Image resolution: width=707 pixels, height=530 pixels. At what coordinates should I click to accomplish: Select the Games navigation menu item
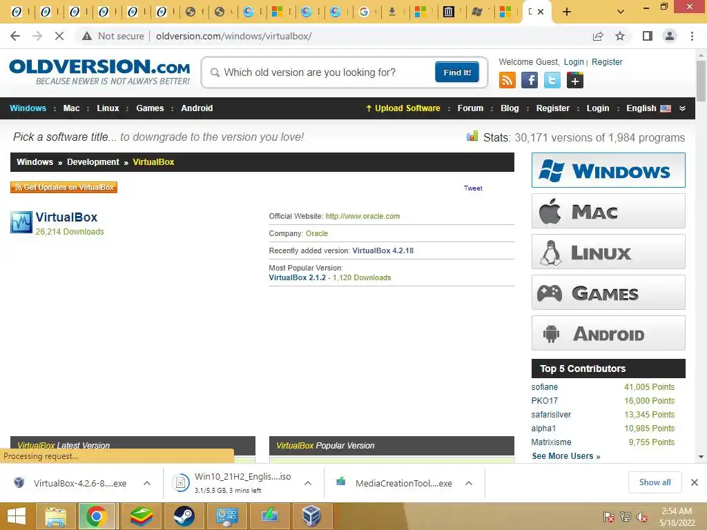(x=150, y=108)
